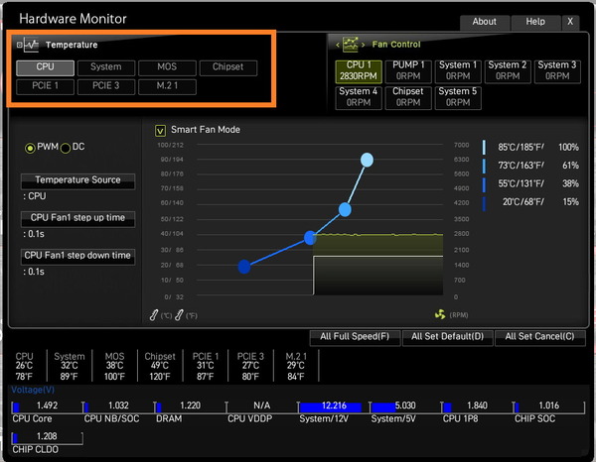596x462 pixels.
Task: Click the M.2 1 29°C temperature reading
Action: [x=296, y=367]
